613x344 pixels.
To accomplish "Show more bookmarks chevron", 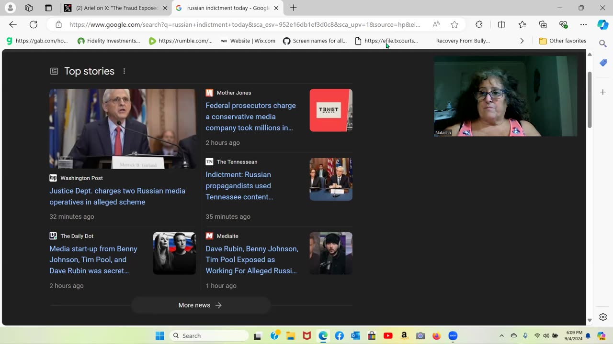I will pos(522,41).
